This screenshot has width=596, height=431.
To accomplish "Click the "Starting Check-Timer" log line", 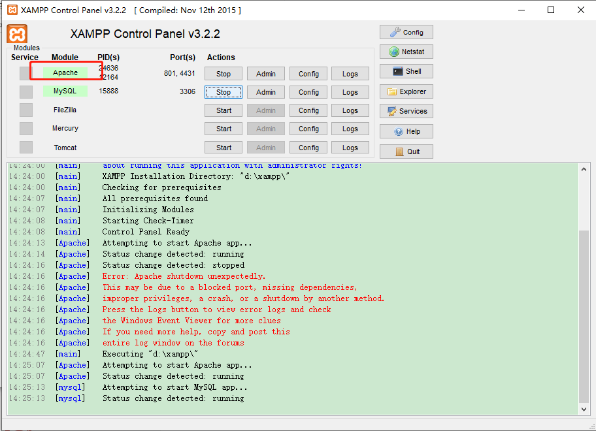I will click(148, 221).
